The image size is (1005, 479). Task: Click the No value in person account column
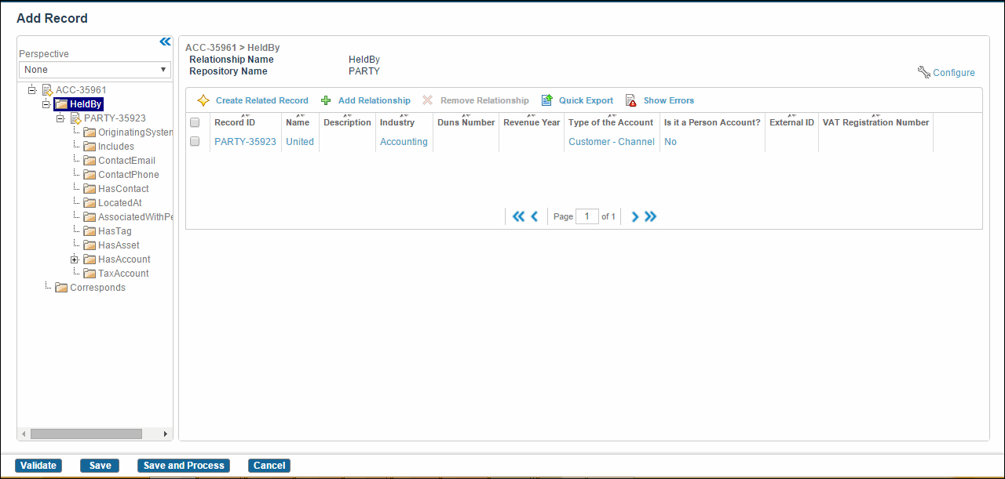(x=671, y=142)
